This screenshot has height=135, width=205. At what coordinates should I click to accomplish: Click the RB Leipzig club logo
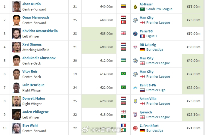tap(135, 47)
